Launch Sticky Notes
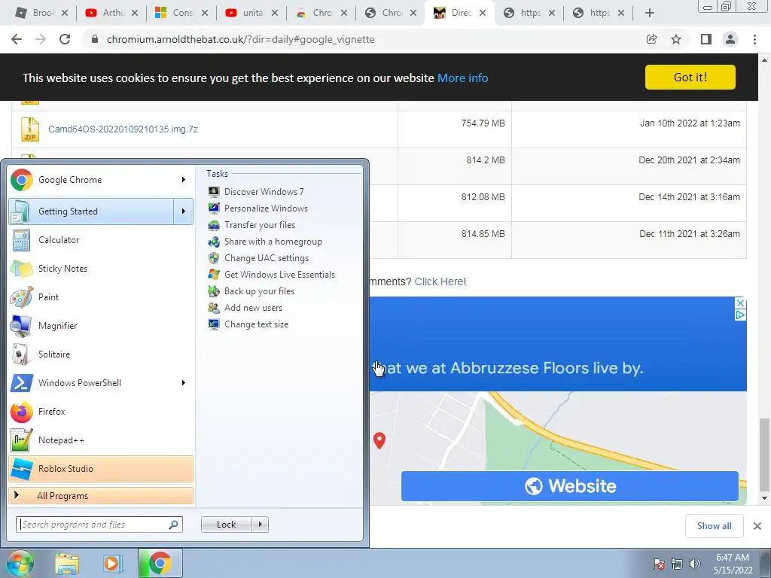Screen dimensions: 771x578 [100, 269]
